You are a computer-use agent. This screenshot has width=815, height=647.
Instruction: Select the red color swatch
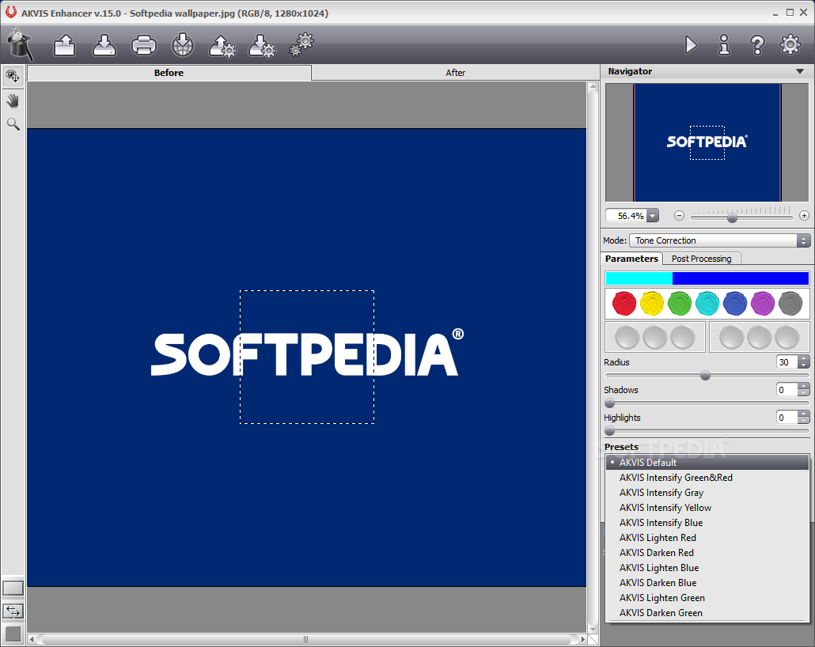[x=624, y=304]
